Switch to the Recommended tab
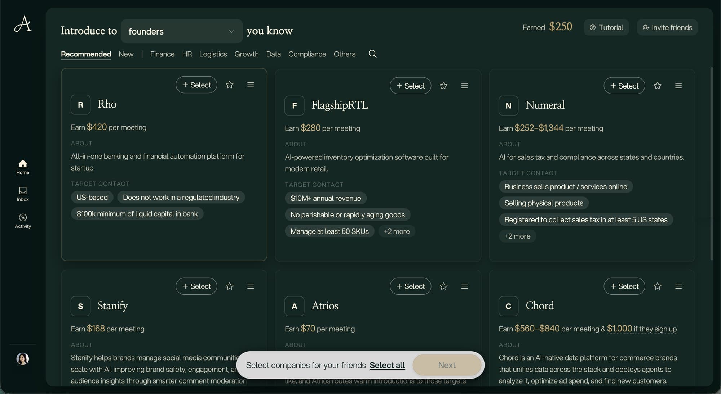The image size is (721, 394). tap(86, 54)
